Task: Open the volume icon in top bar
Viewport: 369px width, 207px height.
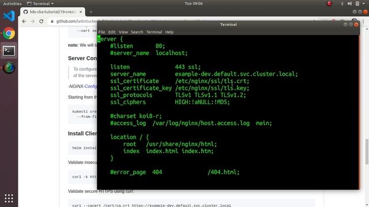Action: 350,3
